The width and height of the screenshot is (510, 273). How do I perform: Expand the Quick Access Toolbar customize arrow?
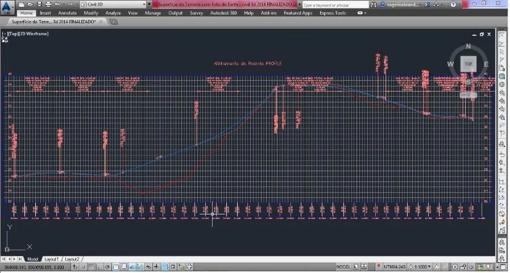click(x=150, y=5)
